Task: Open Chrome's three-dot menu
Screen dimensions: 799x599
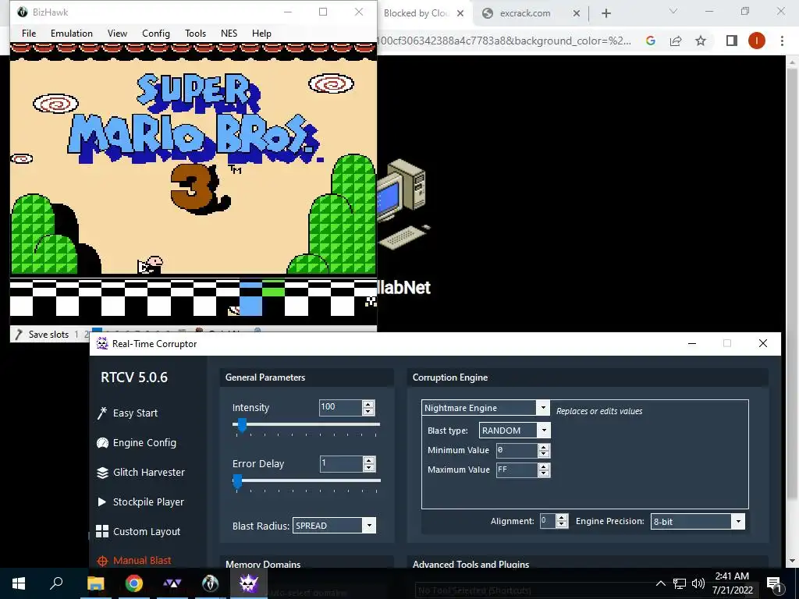Action: (782, 41)
